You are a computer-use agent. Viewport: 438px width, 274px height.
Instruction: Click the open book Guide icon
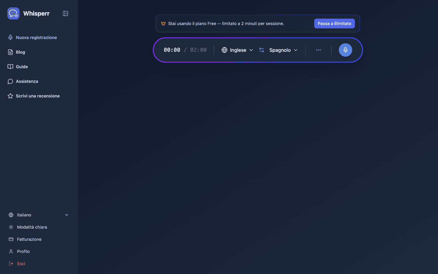pyautogui.click(x=10, y=67)
